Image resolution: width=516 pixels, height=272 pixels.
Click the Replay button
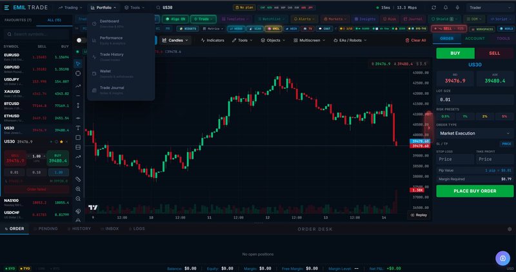tap(419, 215)
